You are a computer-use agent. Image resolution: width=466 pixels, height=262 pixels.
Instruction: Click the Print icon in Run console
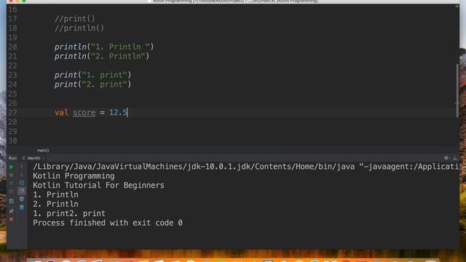(x=22, y=199)
